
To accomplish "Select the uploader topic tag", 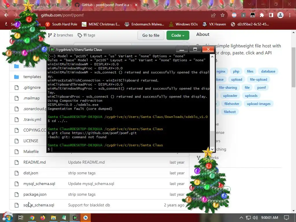I will click(x=230, y=96).
